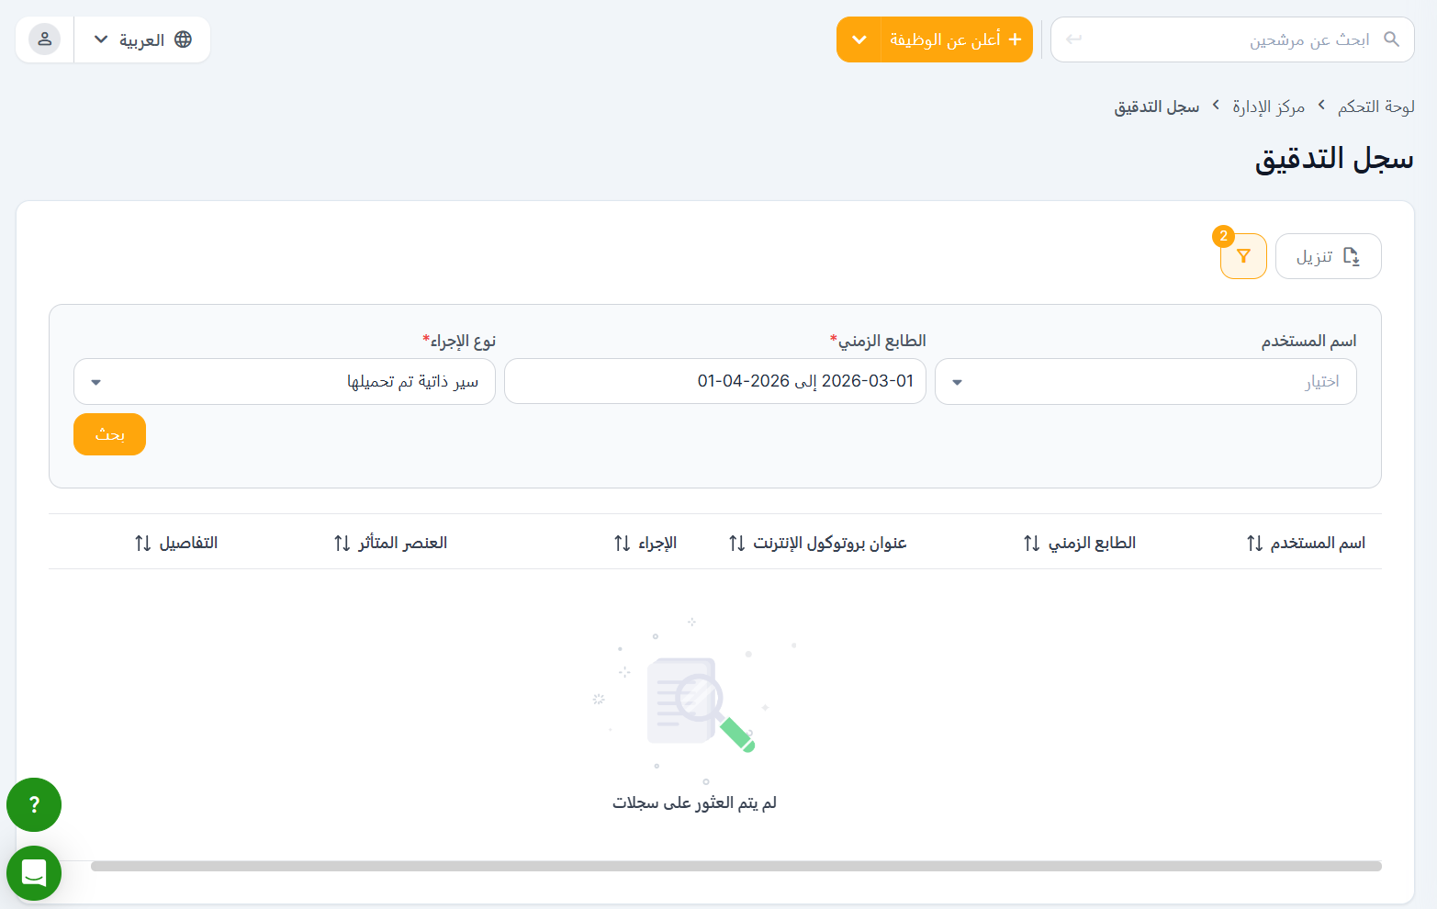Screen dimensions: 1437x909
Task: Sort by الطابع الزمني column arrows
Action: tap(1031, 544)
